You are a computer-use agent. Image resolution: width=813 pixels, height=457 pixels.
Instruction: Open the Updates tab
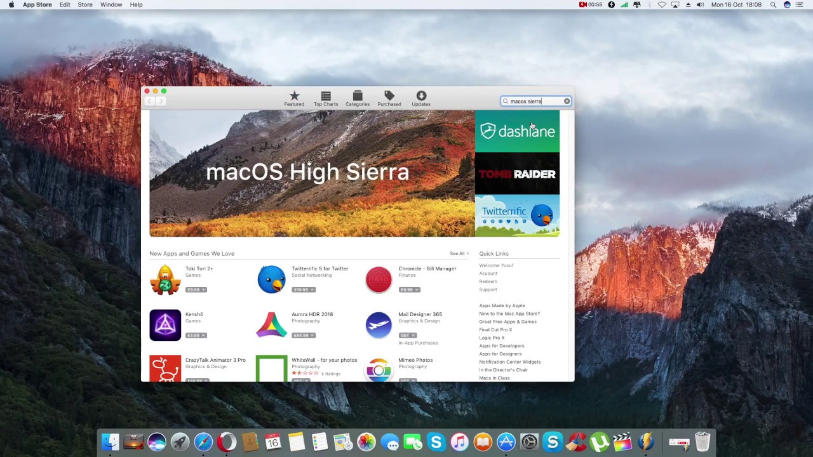point(421,98)
